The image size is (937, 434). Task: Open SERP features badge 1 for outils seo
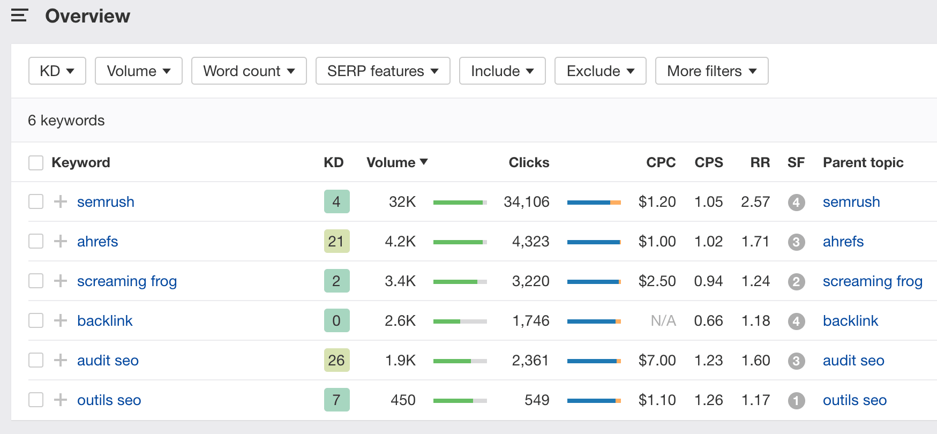(x=796, y=401)
